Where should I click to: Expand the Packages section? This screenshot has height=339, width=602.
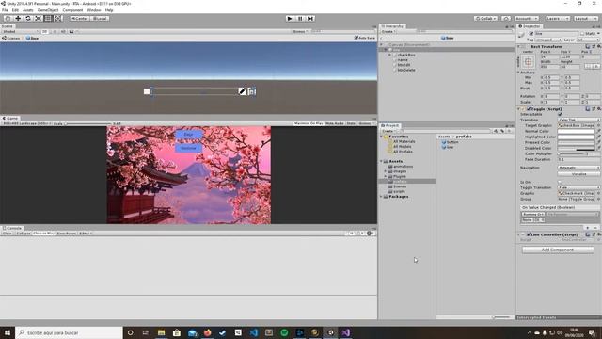click(x=381, y=197)
